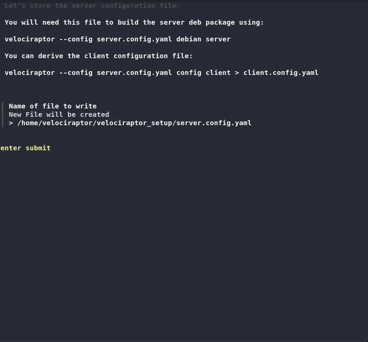Image resolution: width=368 pixels, height=342 pixels.
Task: Click the word 'submit' in the hint
Action: (x=38, y=148)
